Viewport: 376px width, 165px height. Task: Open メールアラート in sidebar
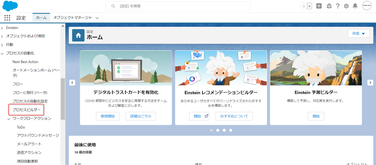[29, 144]
